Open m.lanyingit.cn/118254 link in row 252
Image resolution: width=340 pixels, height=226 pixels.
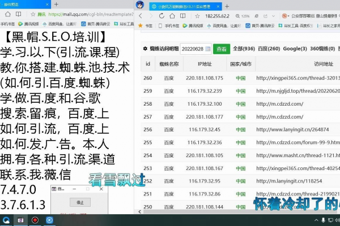coord(289,181)
